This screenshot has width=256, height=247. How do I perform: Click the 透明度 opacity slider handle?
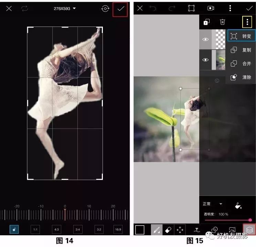250,220
